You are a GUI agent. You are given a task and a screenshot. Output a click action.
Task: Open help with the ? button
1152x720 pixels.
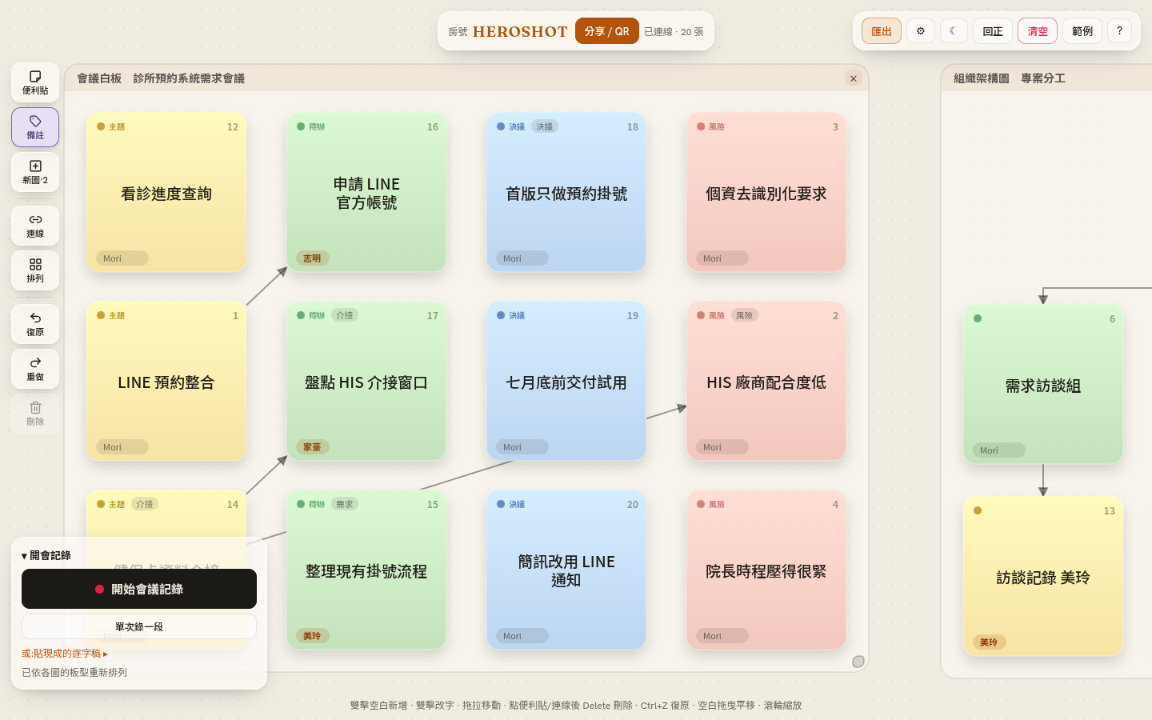tap(1119, 31)
